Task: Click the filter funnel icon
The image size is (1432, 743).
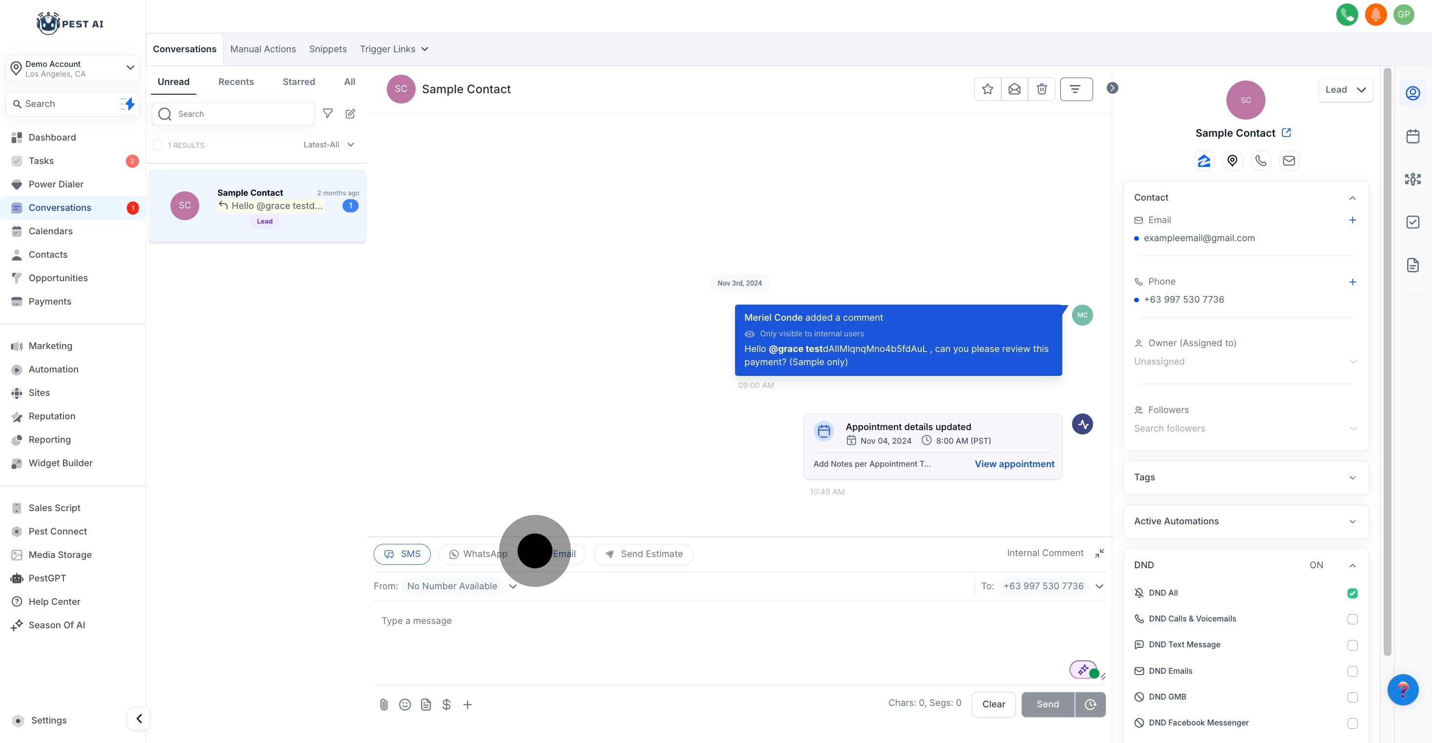Action: (328, 113)
